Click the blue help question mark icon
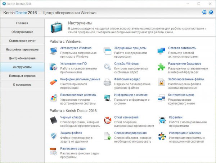This screenshot has width=216, height=163. tap(211, 12)
